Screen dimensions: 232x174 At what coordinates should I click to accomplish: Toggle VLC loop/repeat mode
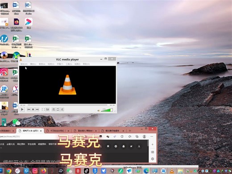point(58,109)
